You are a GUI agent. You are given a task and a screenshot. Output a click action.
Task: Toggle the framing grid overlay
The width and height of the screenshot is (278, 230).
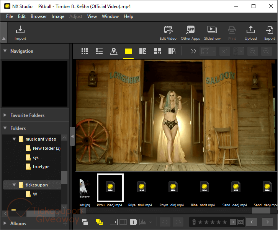point(123,222)
